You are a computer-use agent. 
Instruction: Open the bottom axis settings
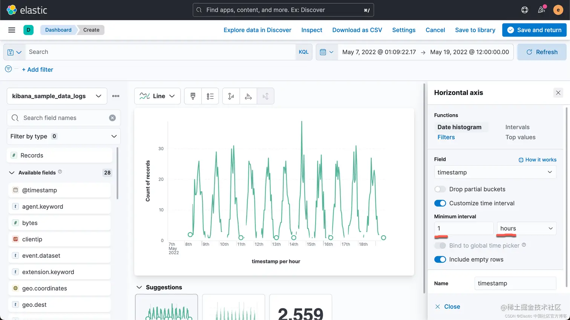248,96
